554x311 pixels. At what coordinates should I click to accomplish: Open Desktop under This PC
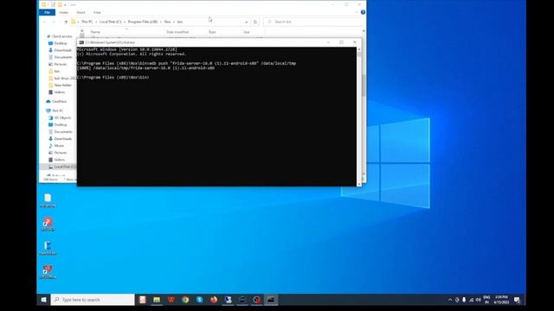tap(61, 124)
